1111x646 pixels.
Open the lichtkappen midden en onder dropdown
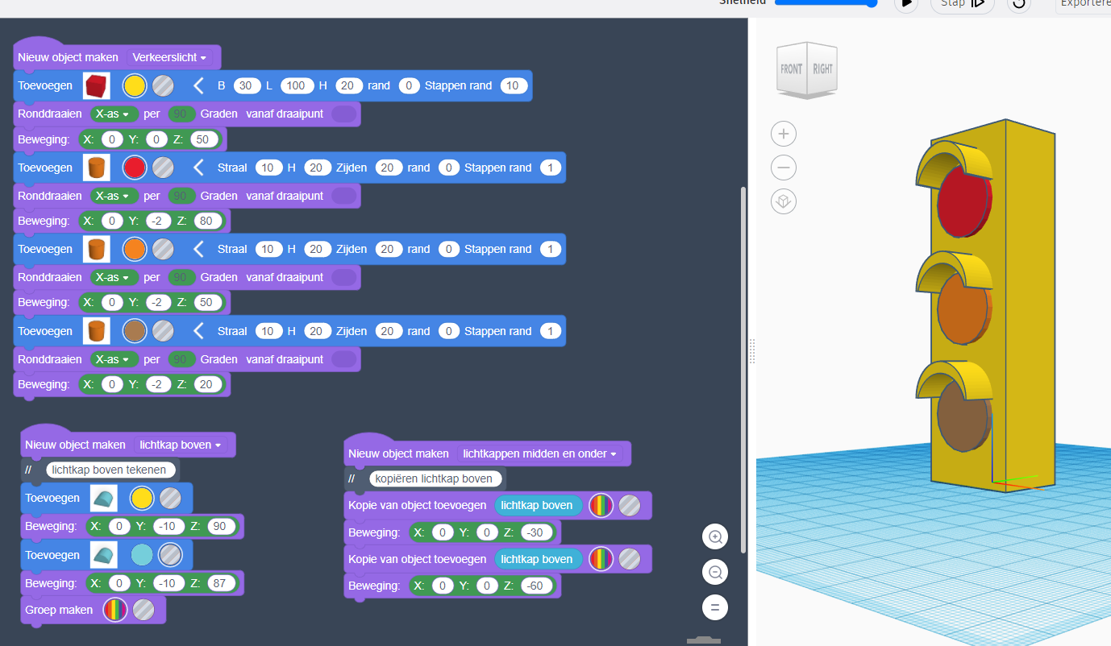click(x=541, y=453)
